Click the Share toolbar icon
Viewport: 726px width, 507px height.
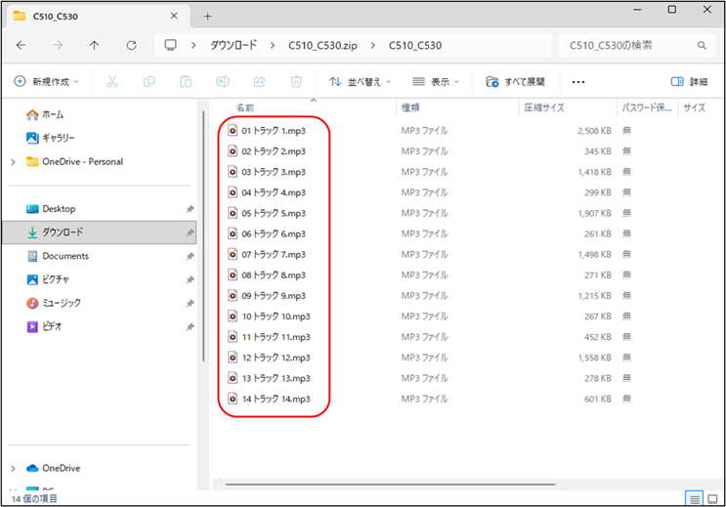[x=259, y=82]
